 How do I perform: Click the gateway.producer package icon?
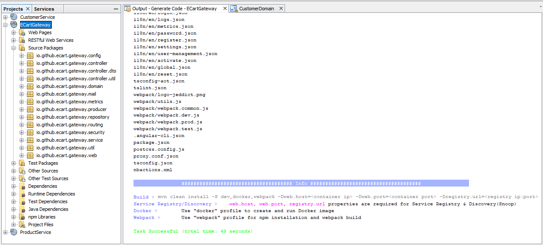(30, 109)
